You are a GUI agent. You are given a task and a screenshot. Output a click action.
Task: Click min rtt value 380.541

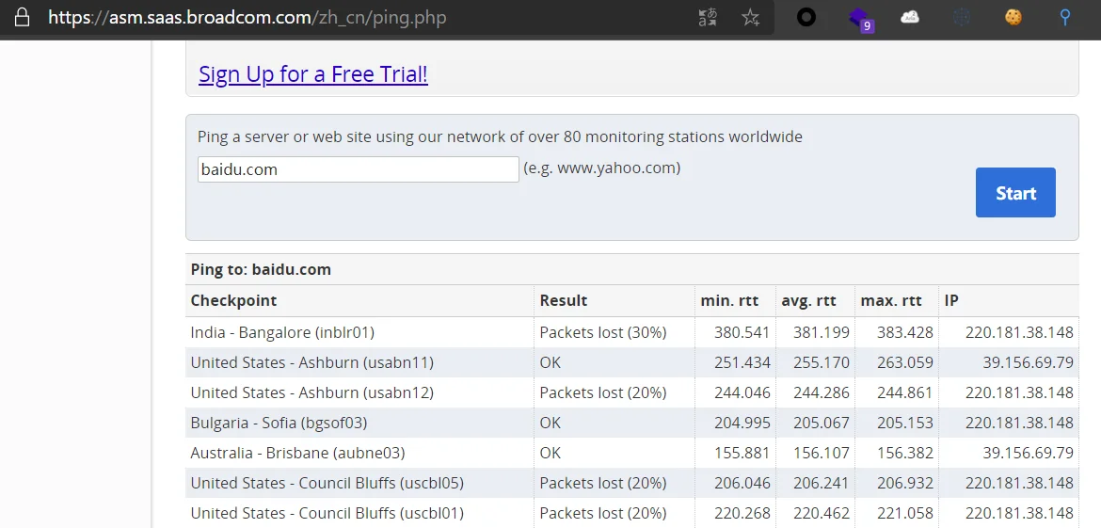pyautogui.click(x=742, y=333)
